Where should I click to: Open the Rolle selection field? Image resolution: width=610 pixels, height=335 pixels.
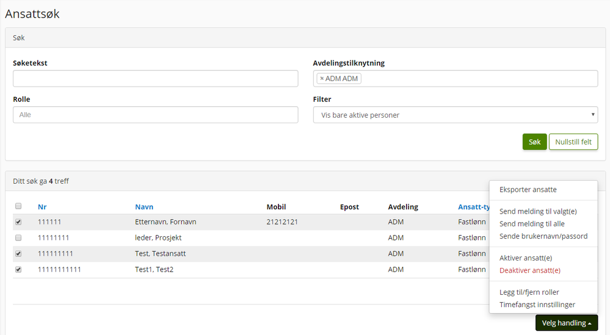pos(155,115)
